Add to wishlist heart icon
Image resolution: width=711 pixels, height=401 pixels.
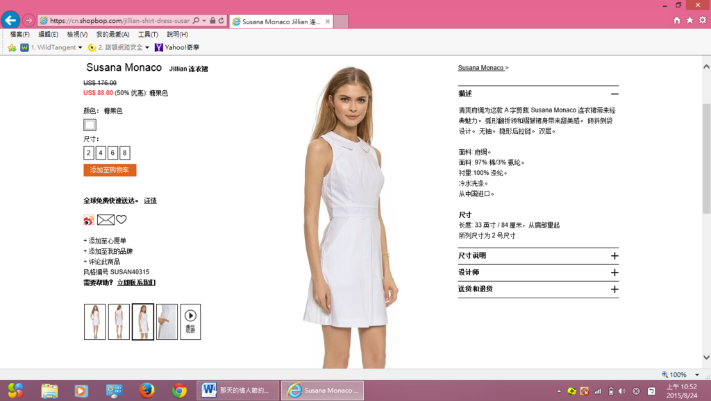pyautogui.click(x=121, y=219)
